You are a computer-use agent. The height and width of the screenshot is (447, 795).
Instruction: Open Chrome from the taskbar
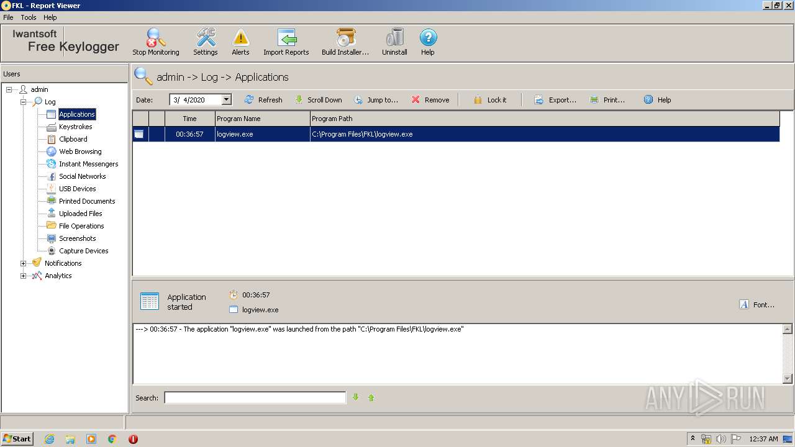(x=112, y=439)
